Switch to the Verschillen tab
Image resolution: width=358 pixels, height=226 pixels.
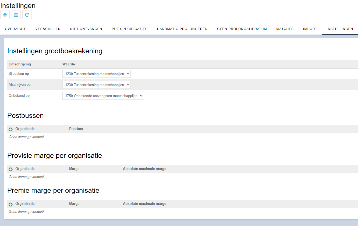tap(48, 29)
